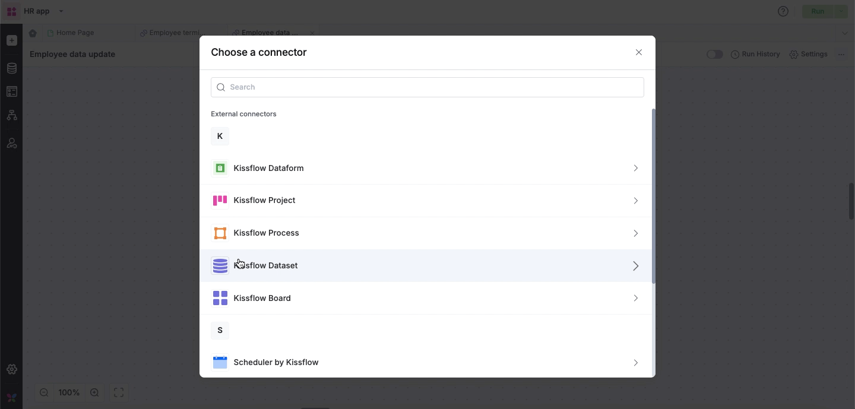Open the forms layout icon in sidebar
Image resolution: width=855 pixels, height=409 pixels.
pos(11,91)
